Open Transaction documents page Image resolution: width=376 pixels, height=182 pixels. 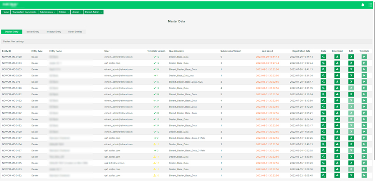(x=24, y=12)
